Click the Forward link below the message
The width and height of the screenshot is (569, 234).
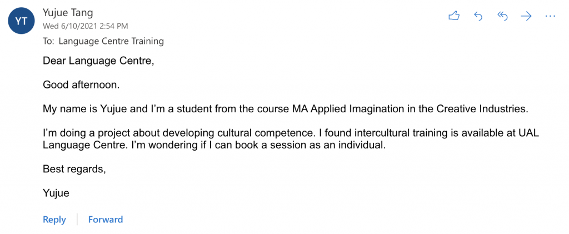(106, 220)
